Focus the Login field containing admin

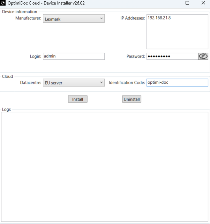pyautogui.click(x=74, y=56)
